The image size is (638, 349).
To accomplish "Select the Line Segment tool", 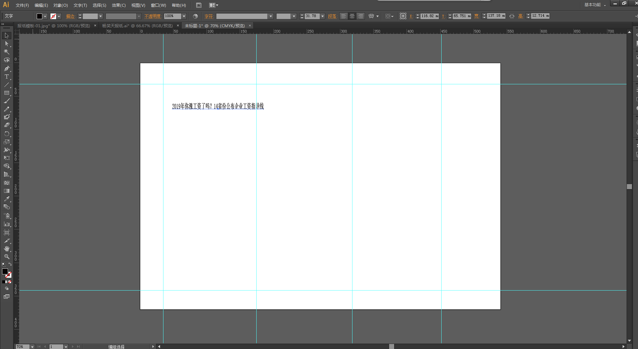I will coord(7,85).
